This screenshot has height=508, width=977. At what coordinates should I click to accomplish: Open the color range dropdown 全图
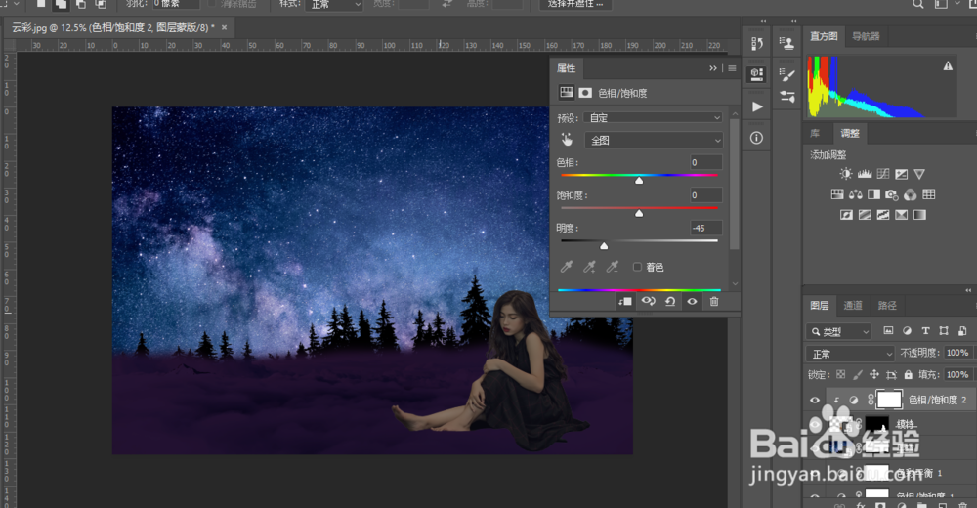[x=653, y=141]
